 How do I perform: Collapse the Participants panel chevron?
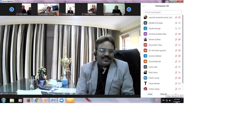point(144,6)
